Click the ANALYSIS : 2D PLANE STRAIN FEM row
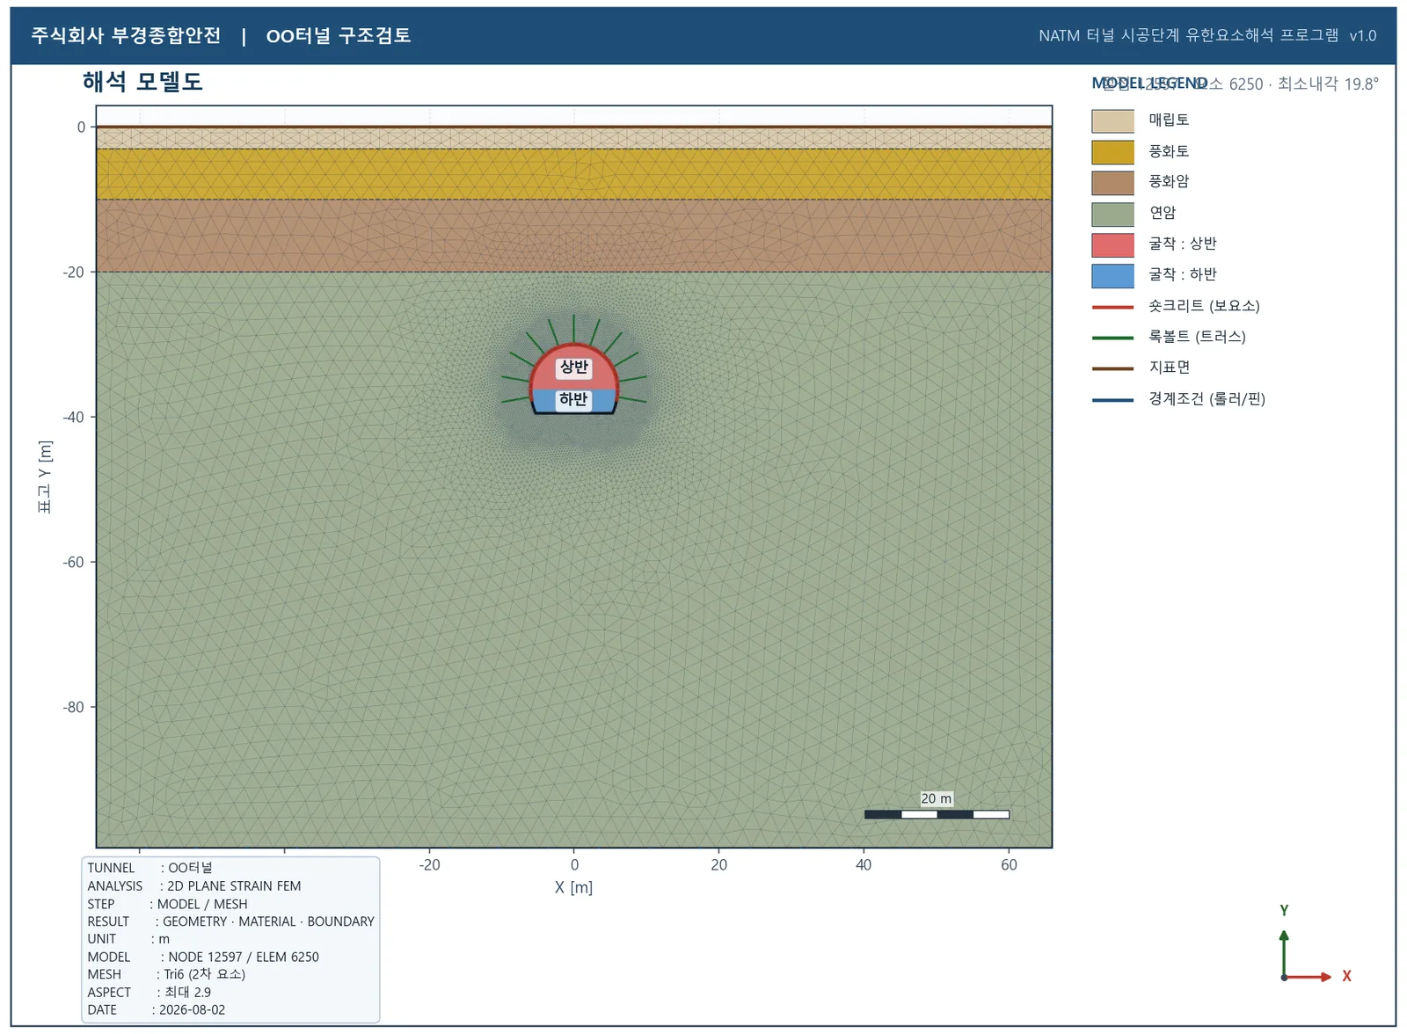 point(194,885)
